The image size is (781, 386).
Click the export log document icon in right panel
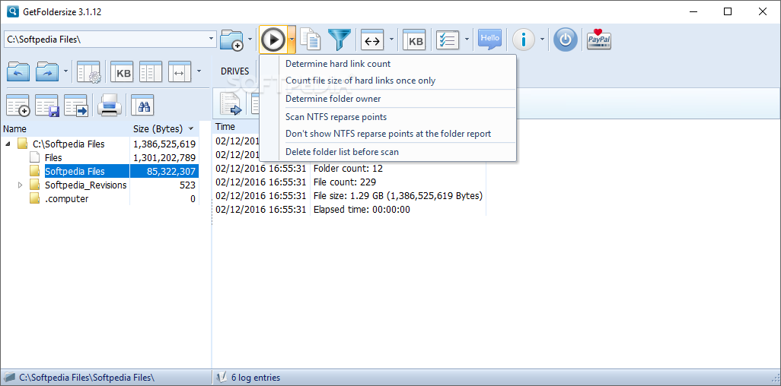231,104
